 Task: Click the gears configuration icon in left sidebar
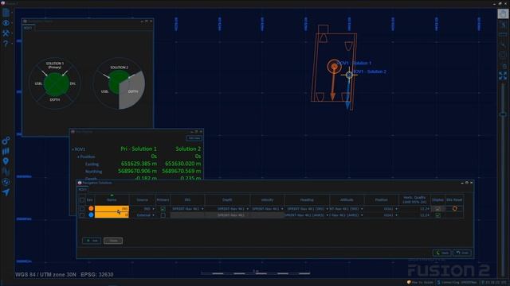pos(6,141)
